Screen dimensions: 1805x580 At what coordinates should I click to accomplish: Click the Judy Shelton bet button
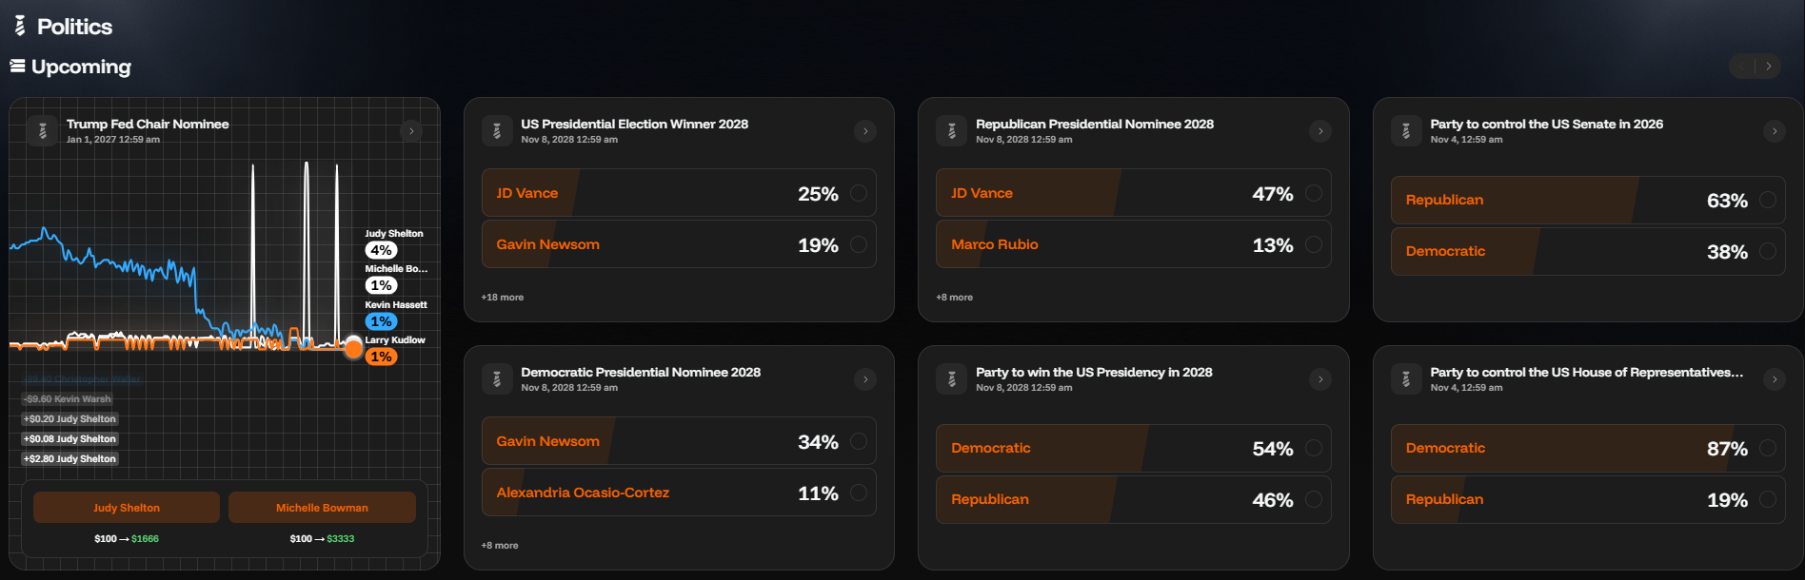127,507
